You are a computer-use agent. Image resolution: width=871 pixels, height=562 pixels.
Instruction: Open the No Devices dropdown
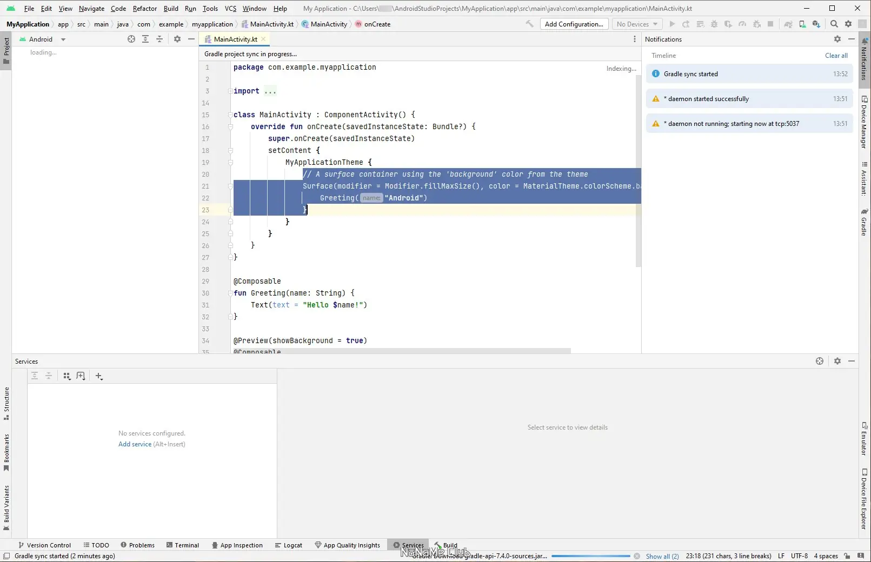point(636,24)
